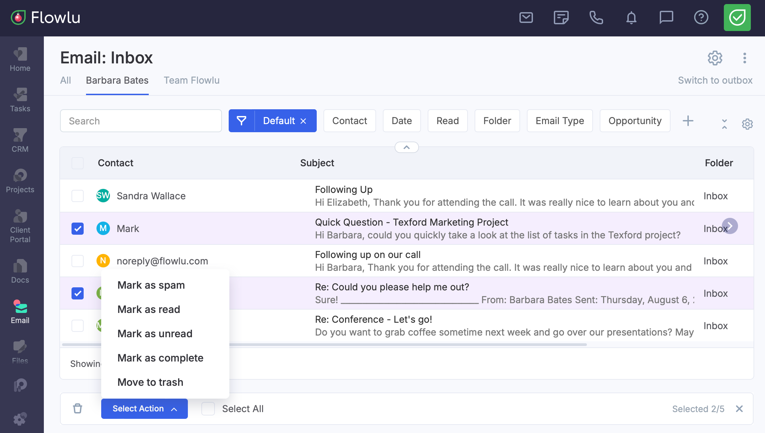Open Docs module in sidebar

(20, 271)
